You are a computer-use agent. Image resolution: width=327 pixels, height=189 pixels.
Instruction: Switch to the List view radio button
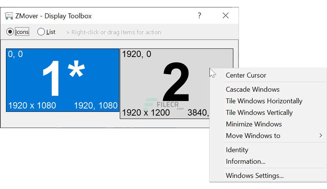point(41,32)
